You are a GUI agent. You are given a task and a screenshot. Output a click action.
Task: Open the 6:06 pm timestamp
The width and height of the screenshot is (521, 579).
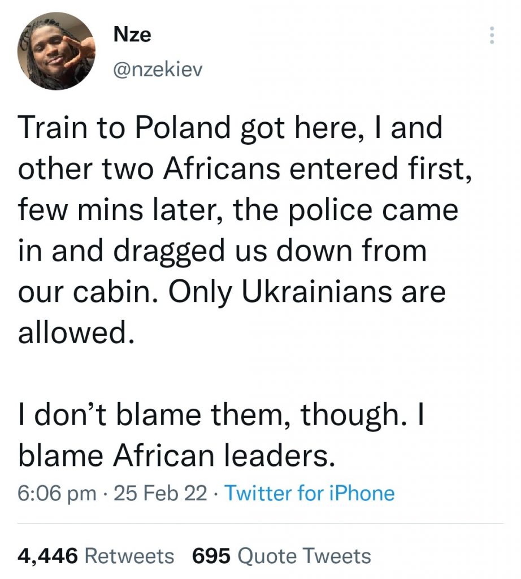click(x=57, y=494)
